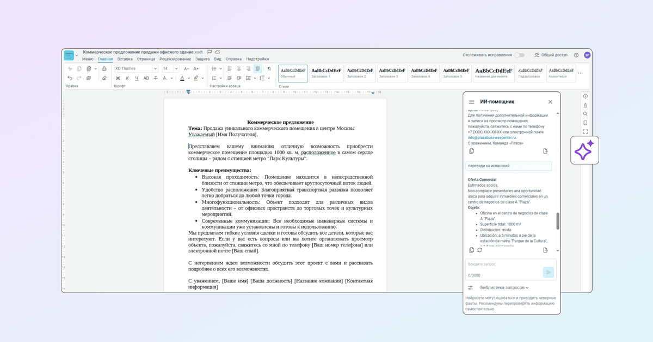The width and height of the screenshot is (653, 342).
Task: Toggle all caps AB formatting
Action: 146,78
